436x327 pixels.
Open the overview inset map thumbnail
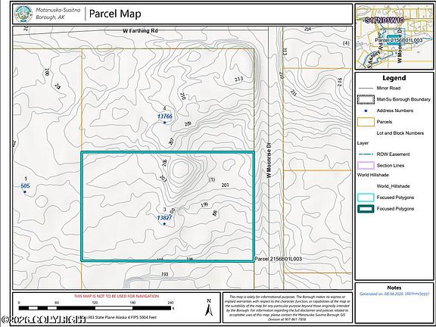click(394, 36)
